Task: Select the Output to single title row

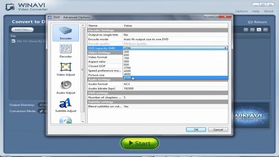Action: click(158, 35)
